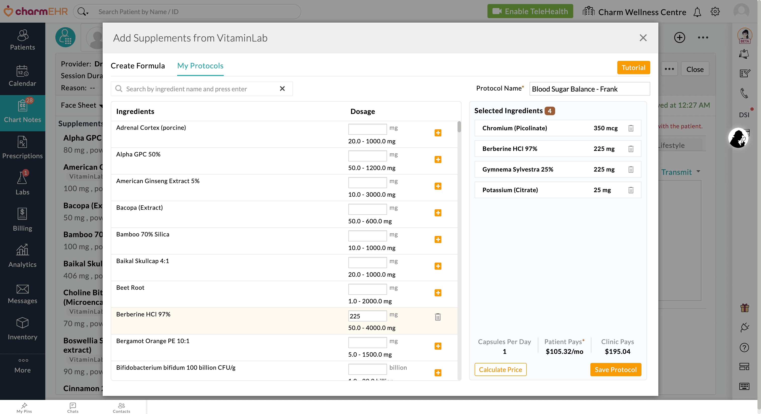This screenshot has width=761, height=414.
Task: Click the Protocol Name input field
Action: tap(589, 89)
